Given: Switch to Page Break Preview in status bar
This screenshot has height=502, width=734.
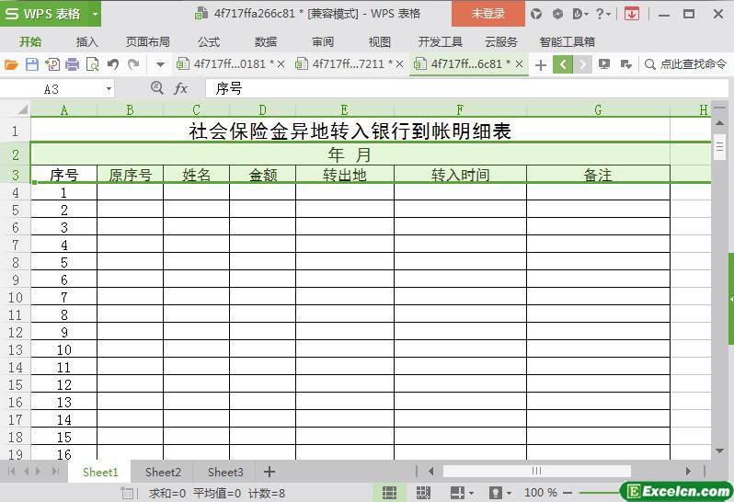Looking at the screenshot, I should [423, 493].
